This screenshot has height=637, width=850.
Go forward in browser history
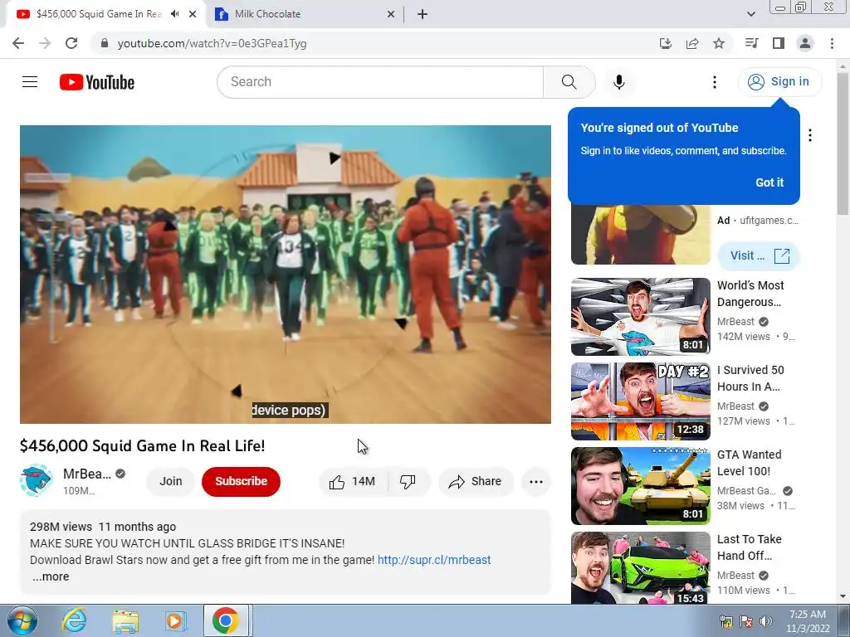point(45,43)
